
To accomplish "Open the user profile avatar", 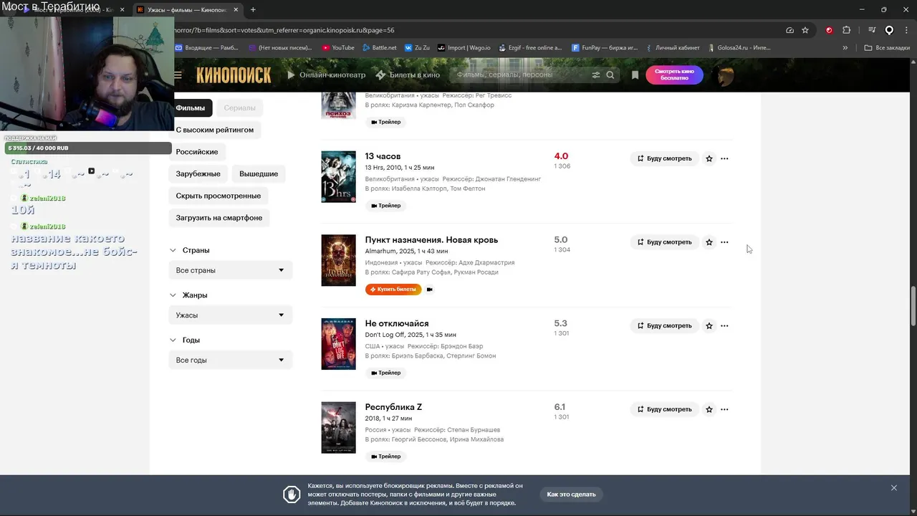I will (725, 76).
